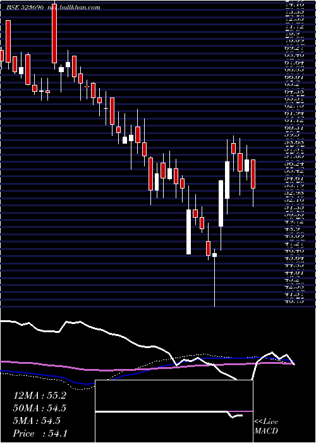Click the 47.27 price axis label

(295, 244)
